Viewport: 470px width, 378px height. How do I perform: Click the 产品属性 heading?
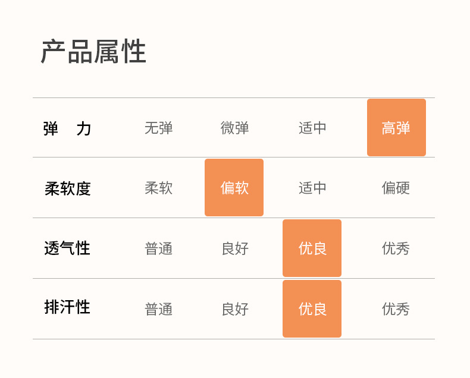point(93,52)
